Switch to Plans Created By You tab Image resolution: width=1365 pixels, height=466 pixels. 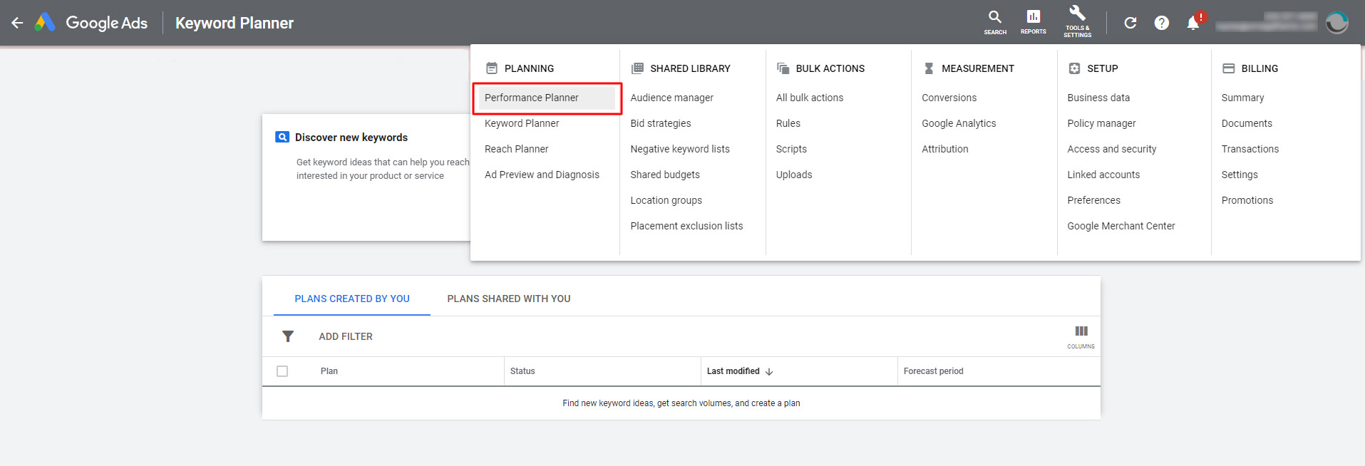pos(352,299)
